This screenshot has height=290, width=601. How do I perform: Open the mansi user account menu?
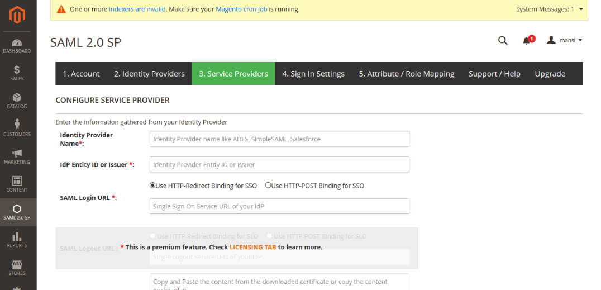click(565, 40)
